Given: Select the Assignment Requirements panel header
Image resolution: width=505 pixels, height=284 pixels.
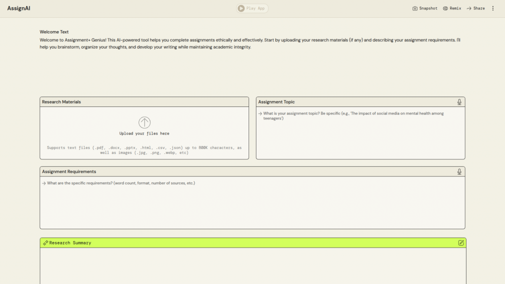Looking at the screenshot, I should click(69, 172).
